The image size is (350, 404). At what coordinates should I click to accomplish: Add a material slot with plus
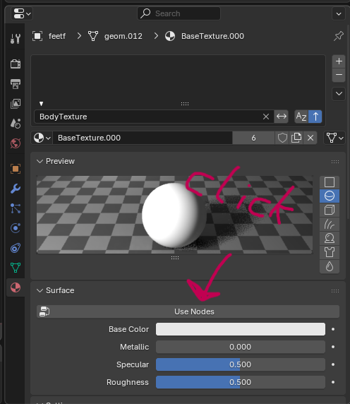[339, 61]
